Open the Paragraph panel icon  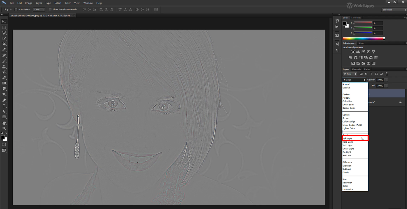click(337, 50)
